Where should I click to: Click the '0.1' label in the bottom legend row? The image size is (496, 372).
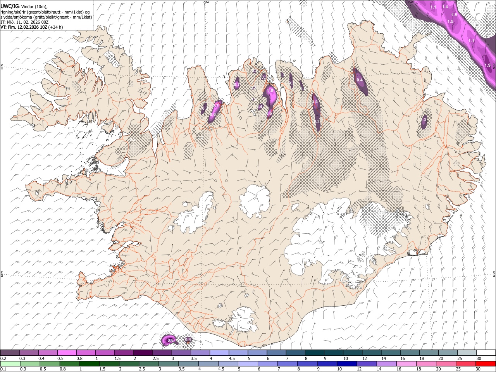pyautogui.click(x=4, y=369)
